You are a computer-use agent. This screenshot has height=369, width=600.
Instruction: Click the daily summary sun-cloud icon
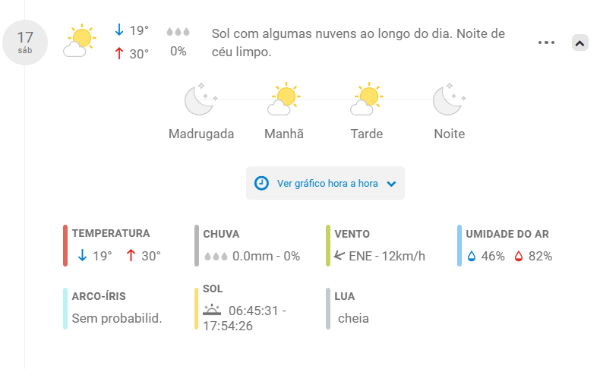80,40
